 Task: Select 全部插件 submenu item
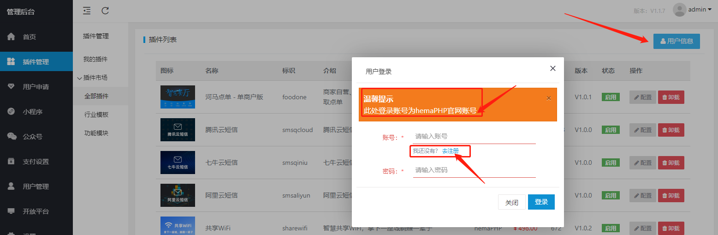coord(96,96)
